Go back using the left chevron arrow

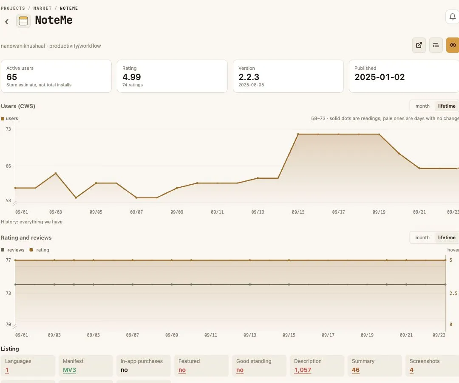pyautogui.click(x=7, y=21)
